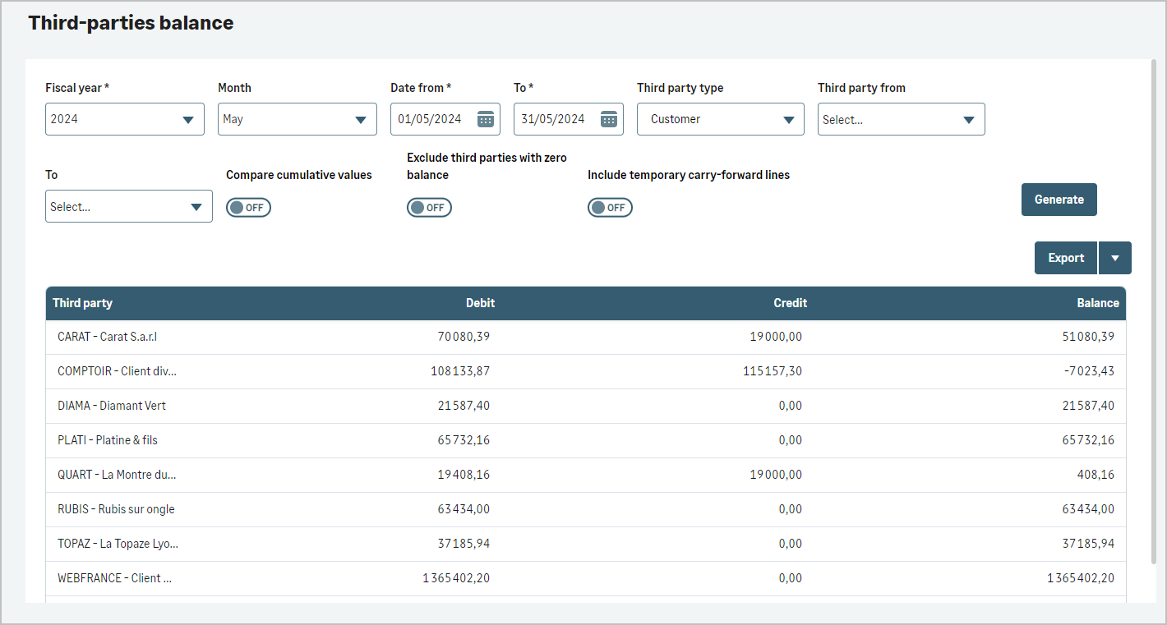This screenshot has width=1167, height=625.
Task: Click the Third-parties balance page title
Action: pyautogui.click(x=131, y=23)
